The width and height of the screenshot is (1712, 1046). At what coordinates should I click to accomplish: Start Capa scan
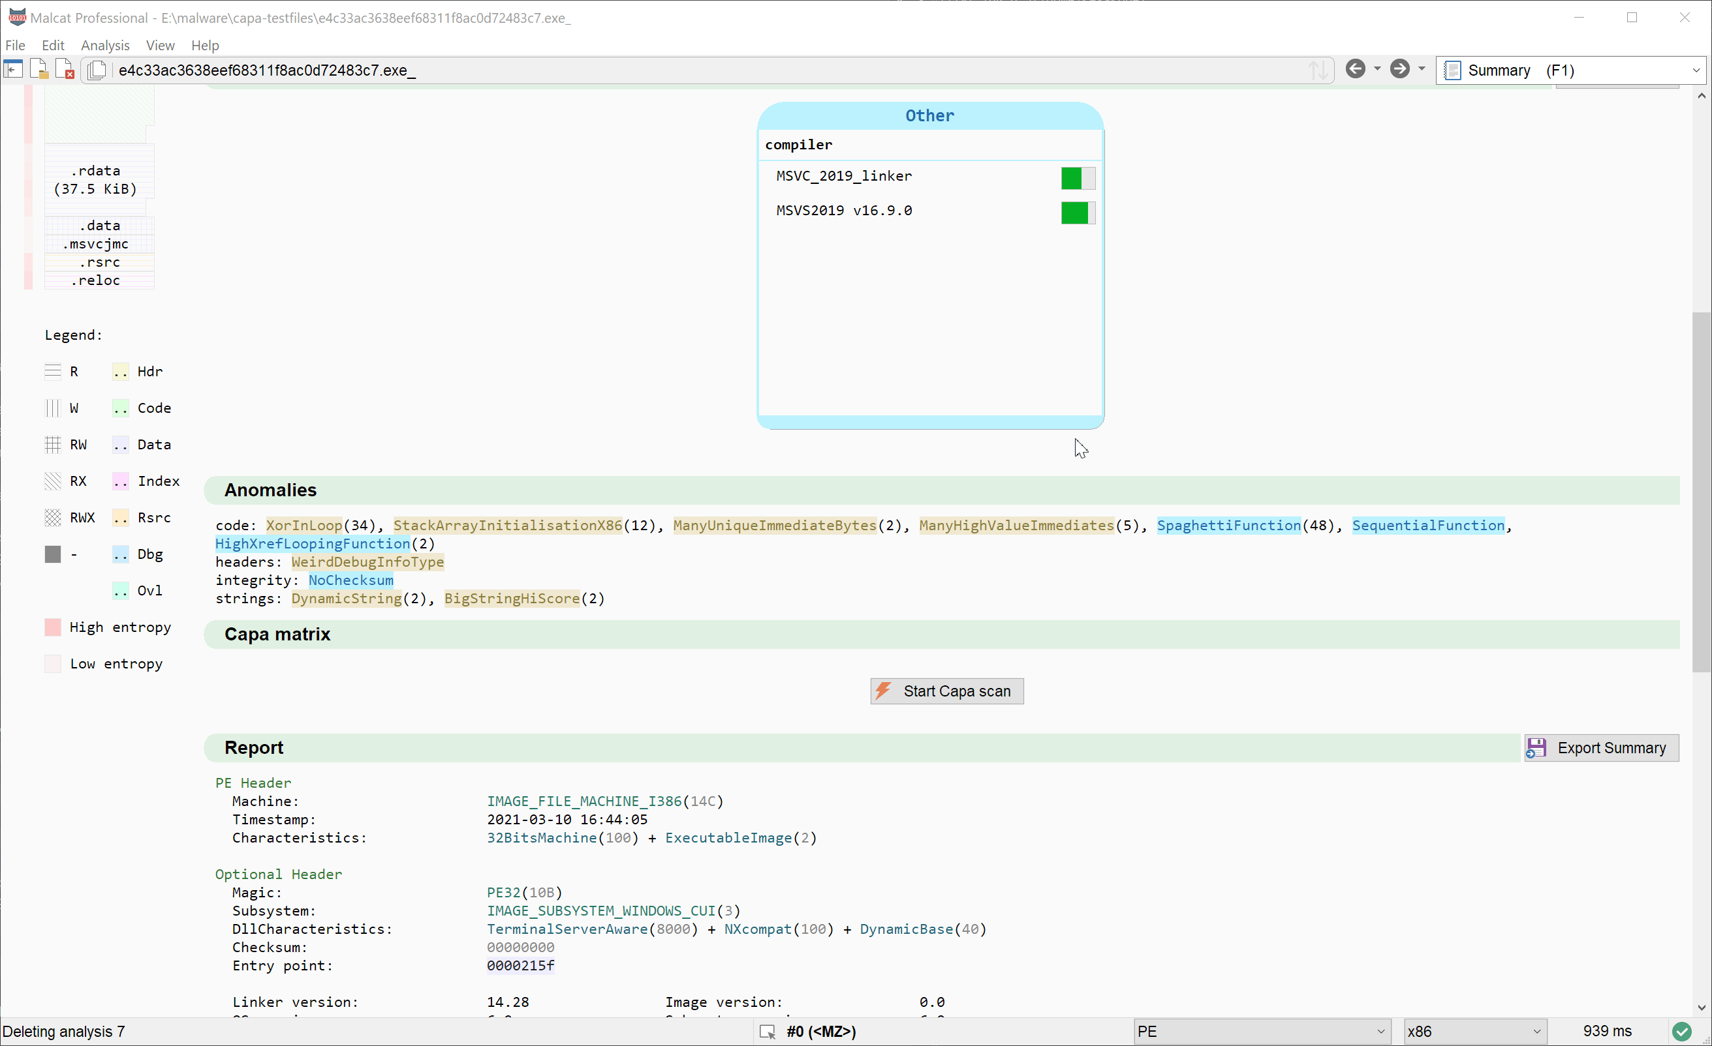[x=946, y=691]
